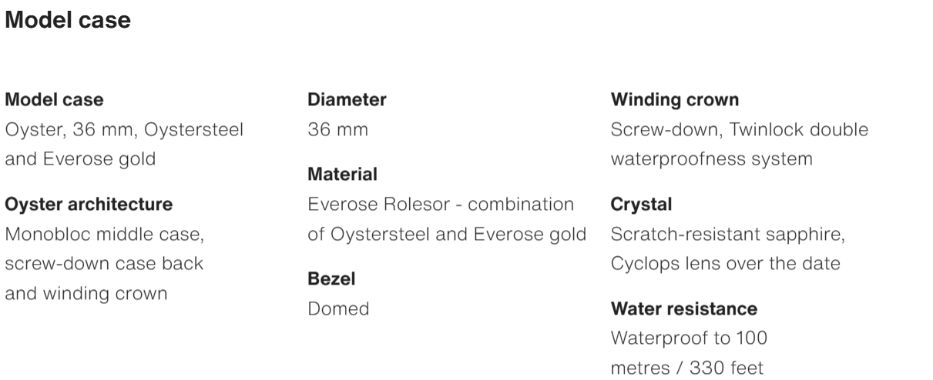The width and height of the screenshot is (933, 380).
Task: Select the bold "Winding crown" label
Action: pyautogui.click(x=674, y=100)
